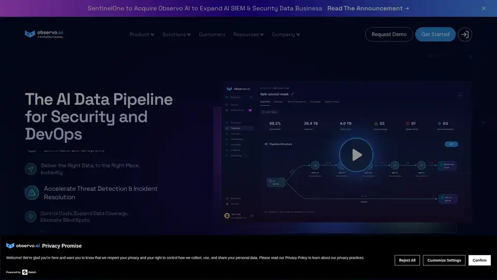Go to the Customers page

click(212, 35)
